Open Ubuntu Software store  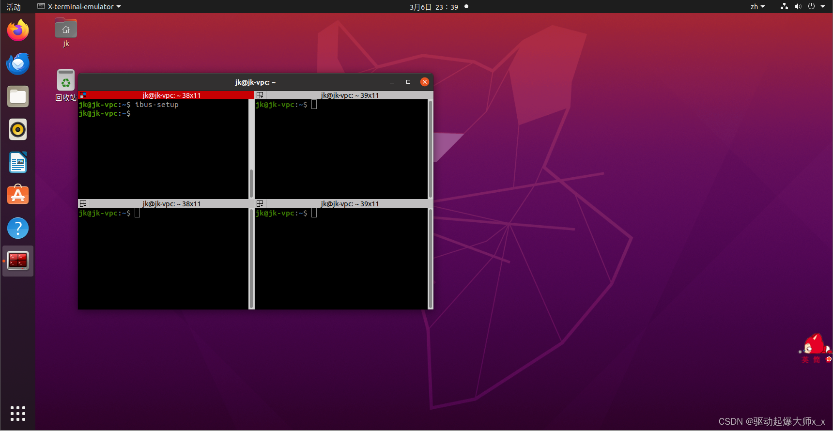[x=18, y=195]
